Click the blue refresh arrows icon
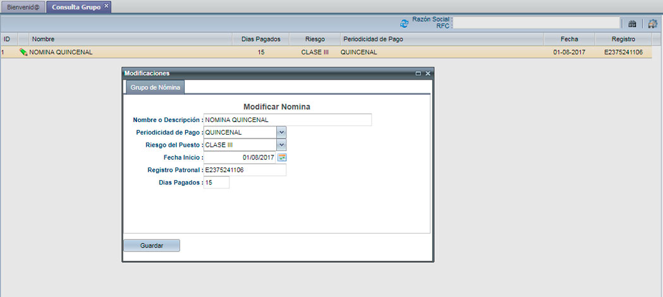This screenshot has width=663, height=297. pyautogui.click(x=404, y=23)
